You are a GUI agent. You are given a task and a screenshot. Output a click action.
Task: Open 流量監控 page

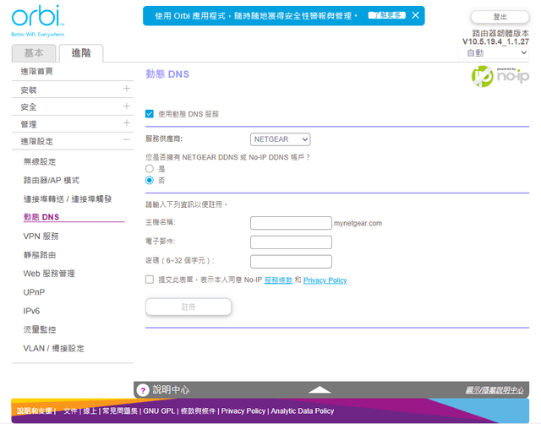(x=40, y=329)
